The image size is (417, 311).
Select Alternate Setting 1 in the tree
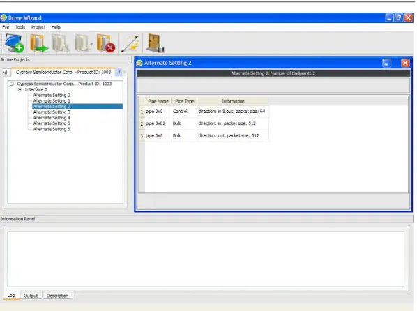click(x=52, y=101)
